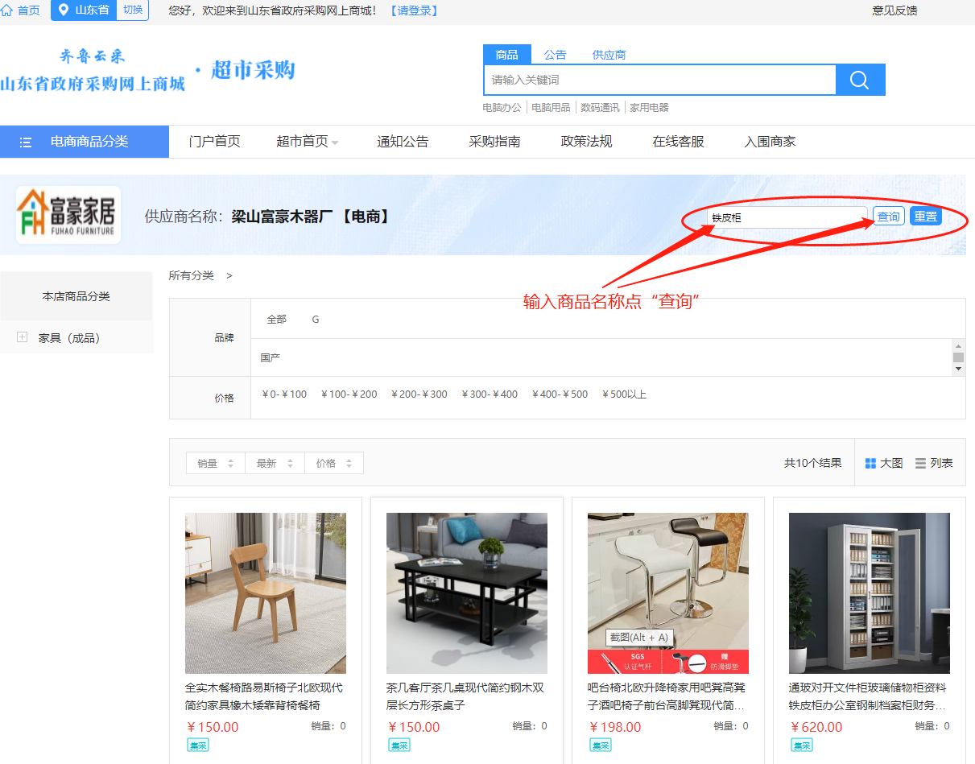Click the home icon labeled 首页
975x764 pixels.
[x=7, y=10]
